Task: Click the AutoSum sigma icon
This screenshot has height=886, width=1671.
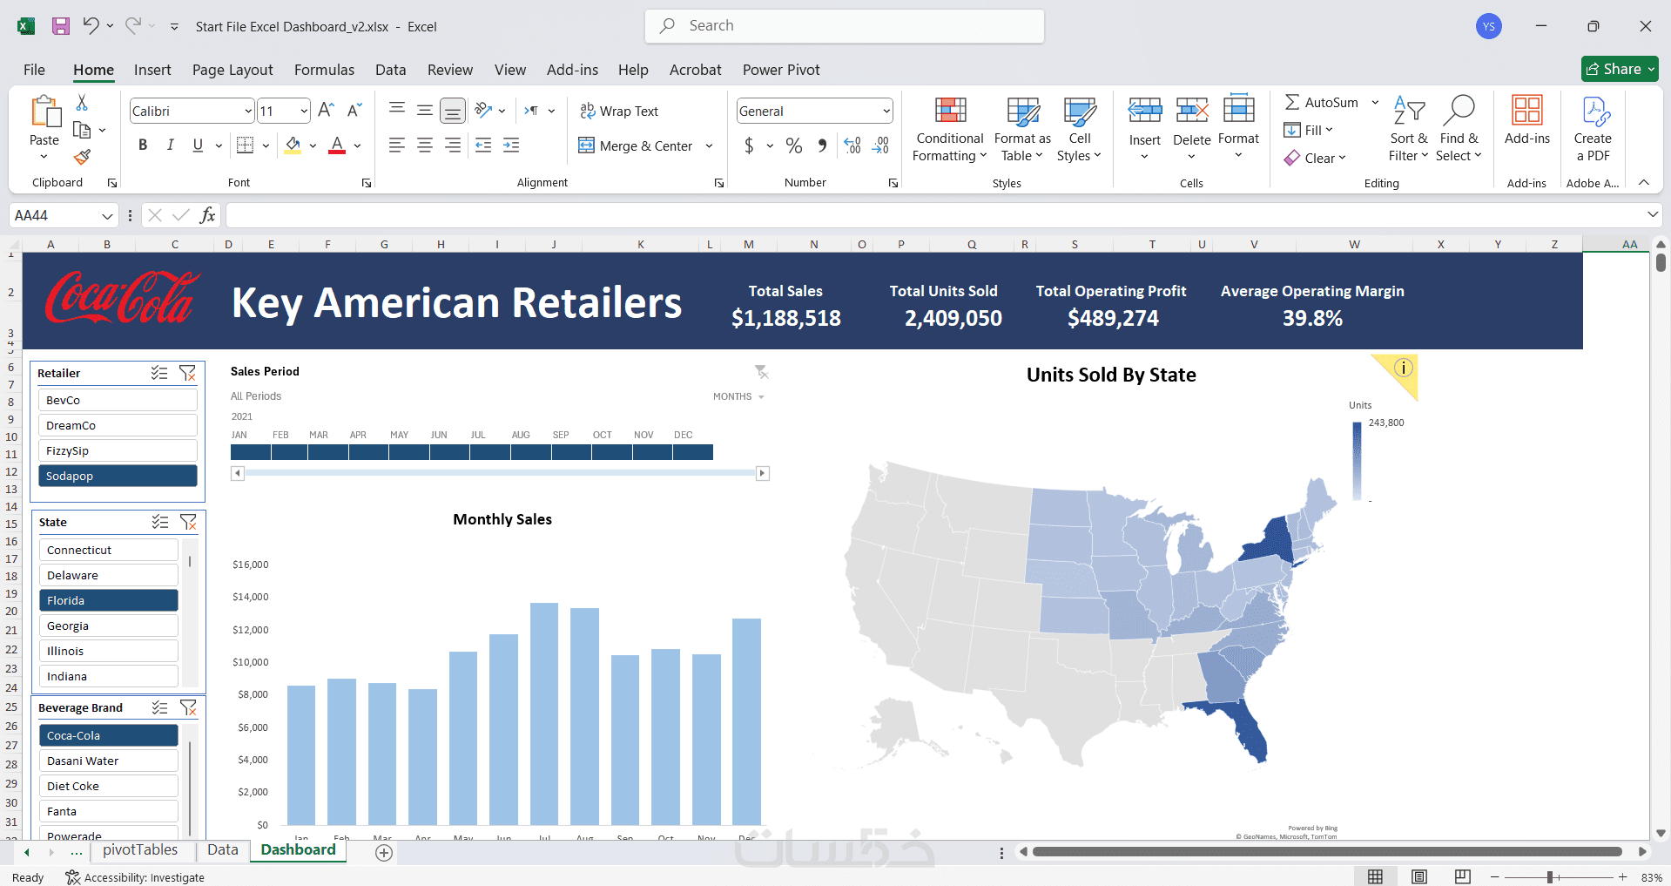Action: click(x=1292, y=102)
